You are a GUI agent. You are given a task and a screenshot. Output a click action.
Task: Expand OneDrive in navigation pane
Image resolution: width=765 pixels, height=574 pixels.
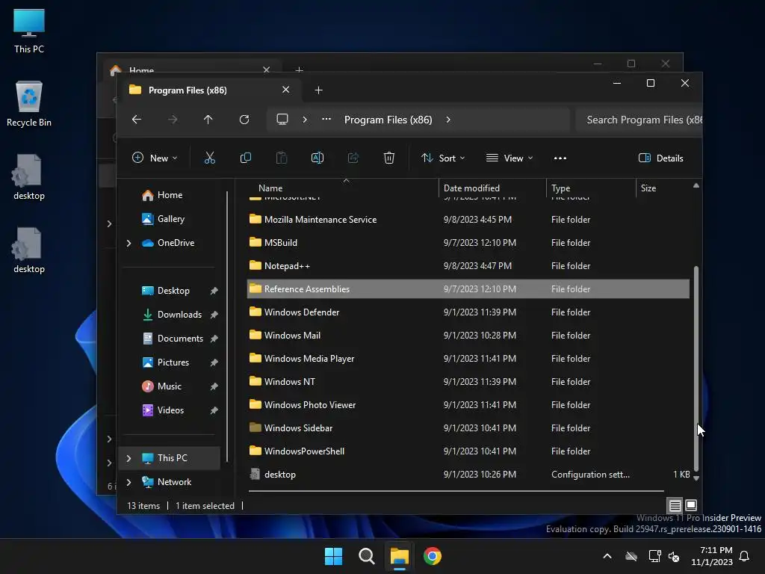[x=128, y=243]
